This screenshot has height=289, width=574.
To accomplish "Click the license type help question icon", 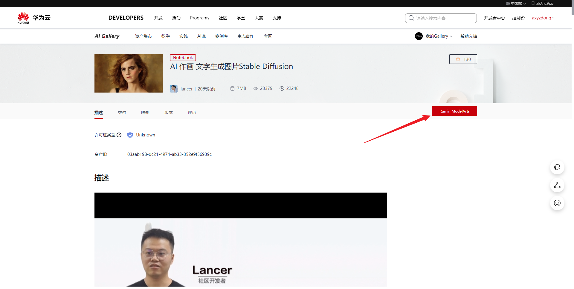I will tap(119, 135).
